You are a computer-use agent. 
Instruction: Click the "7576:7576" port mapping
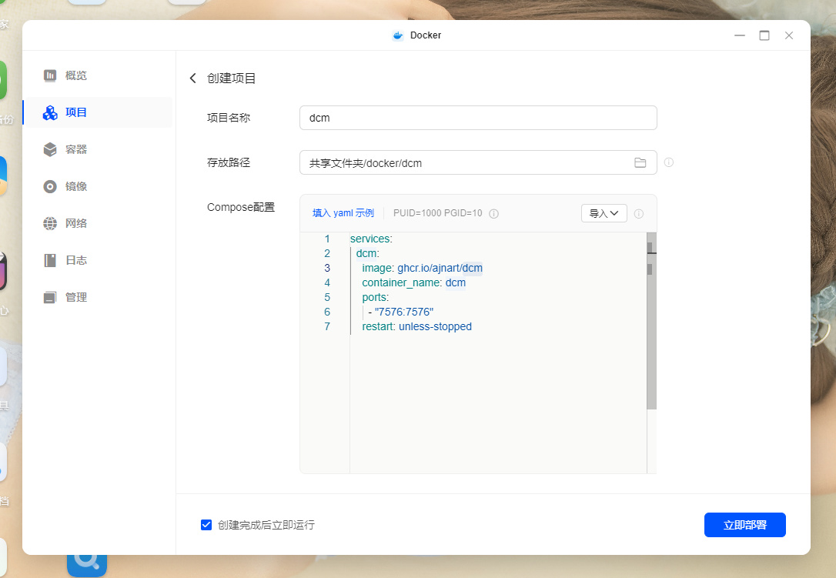(x=403, y=312)
